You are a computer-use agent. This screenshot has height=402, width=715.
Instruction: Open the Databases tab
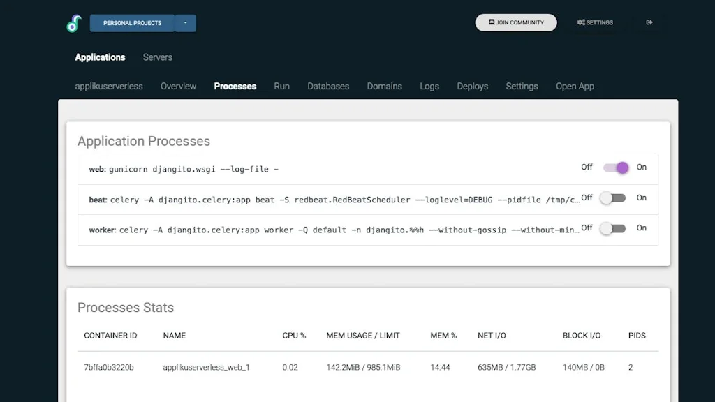click(x=328, y=86)
